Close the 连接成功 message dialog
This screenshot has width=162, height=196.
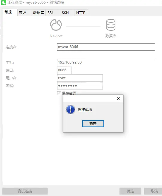pyautogui.click(x=119, y=98)
